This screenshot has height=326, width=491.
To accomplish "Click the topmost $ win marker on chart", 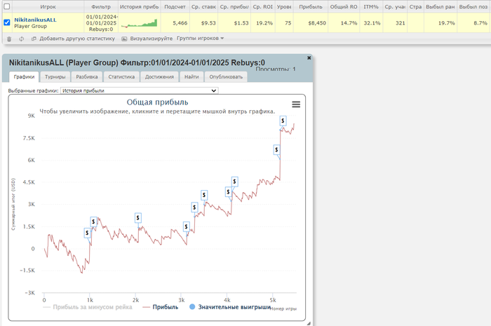I will (x=283, y=121).
